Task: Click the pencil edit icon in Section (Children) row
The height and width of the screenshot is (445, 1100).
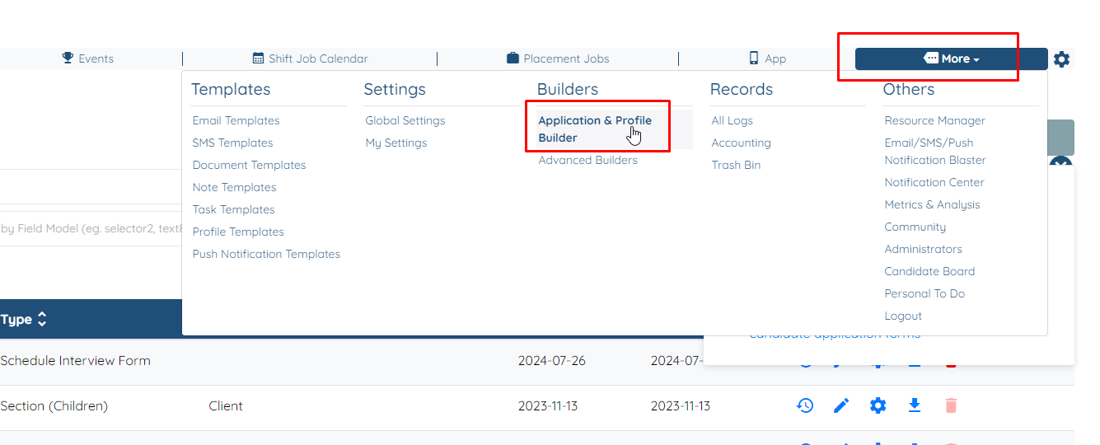Action: pos(841,405)
